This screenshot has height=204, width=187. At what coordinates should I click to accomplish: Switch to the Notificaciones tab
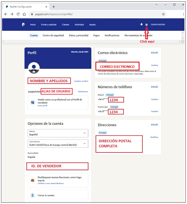click(x=112, y=35)
